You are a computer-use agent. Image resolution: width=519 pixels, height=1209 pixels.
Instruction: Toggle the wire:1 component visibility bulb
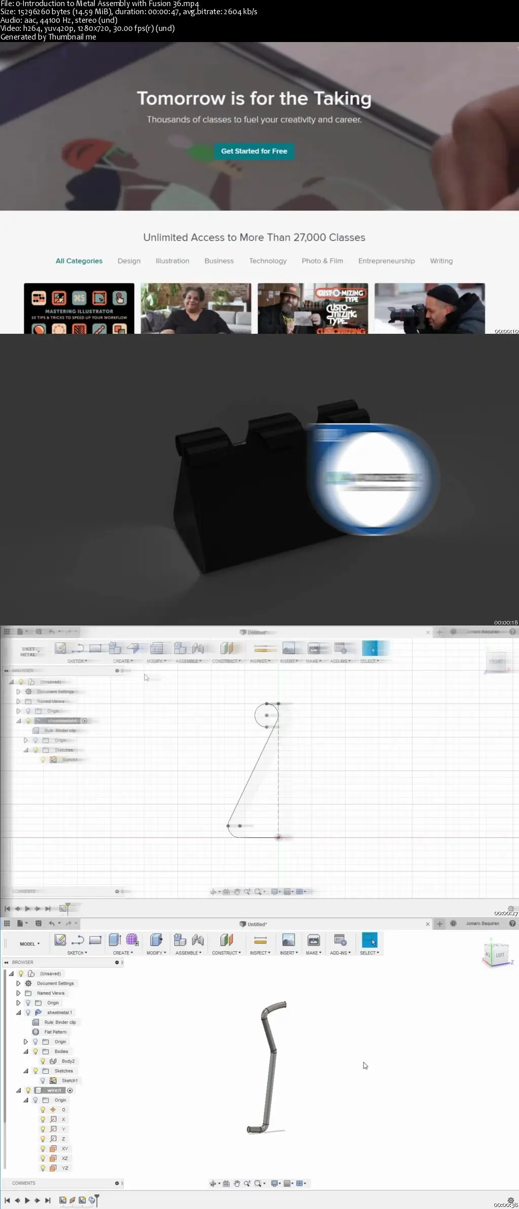pyautogui.click(x=28, y=1090)
